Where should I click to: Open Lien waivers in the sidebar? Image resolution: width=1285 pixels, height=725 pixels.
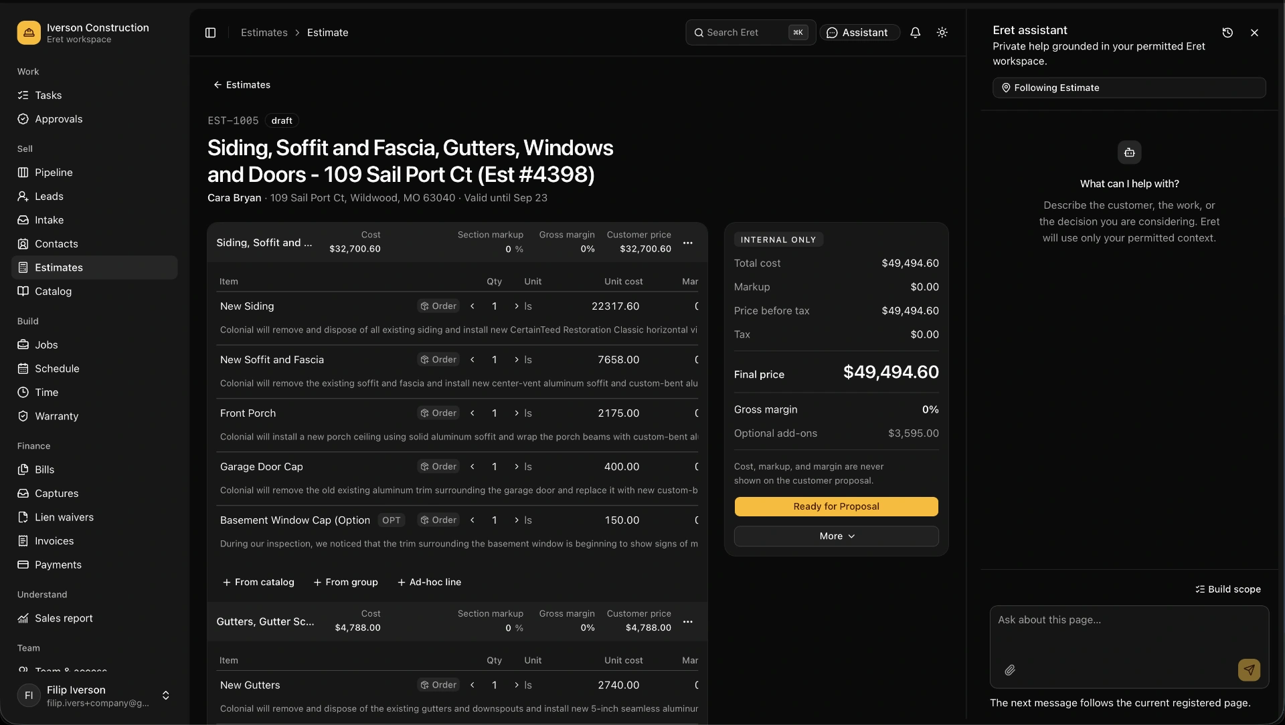94,517
